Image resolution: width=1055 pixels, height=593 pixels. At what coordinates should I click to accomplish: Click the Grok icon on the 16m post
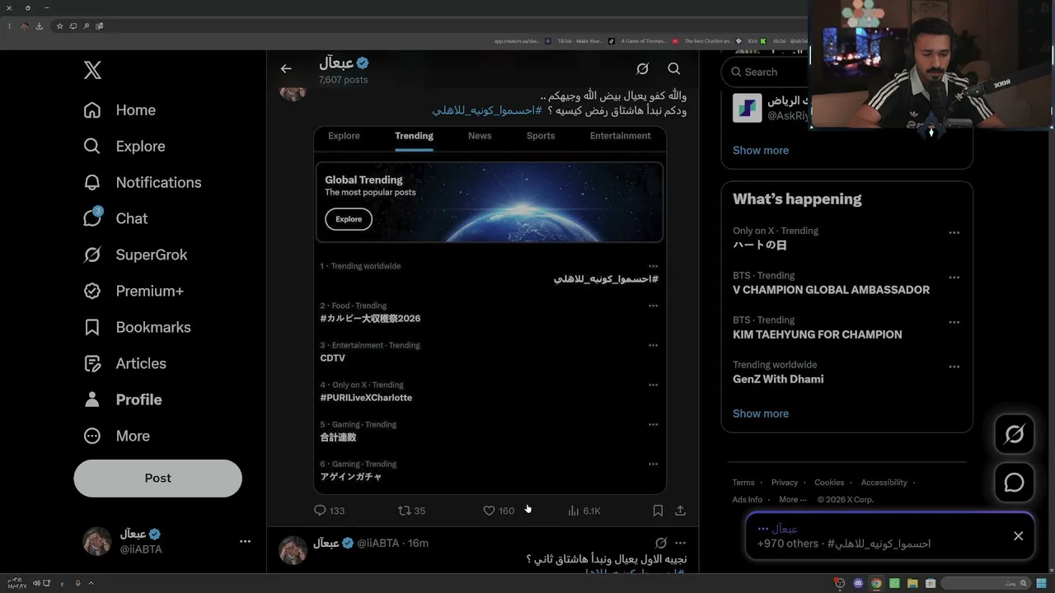pos(660,544)
